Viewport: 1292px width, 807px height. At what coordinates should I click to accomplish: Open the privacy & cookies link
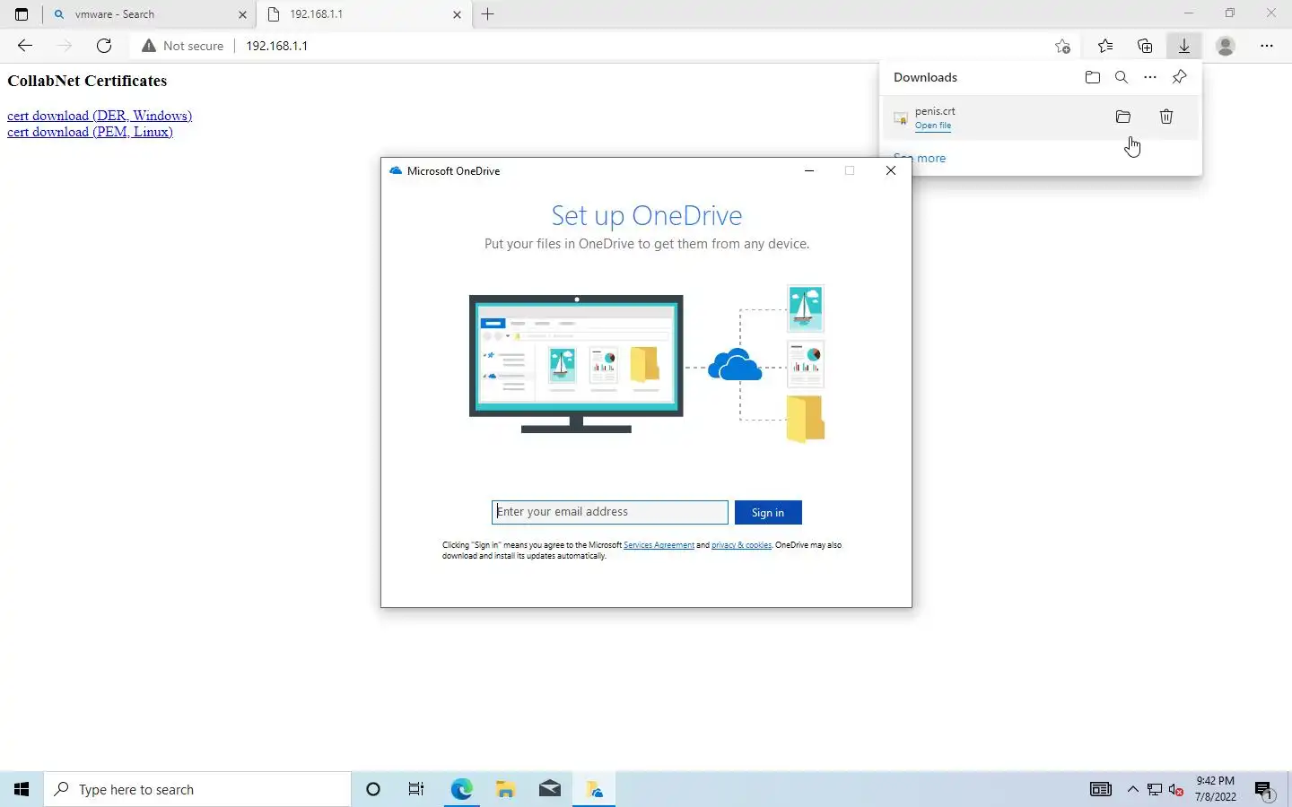tap(741, 545)
